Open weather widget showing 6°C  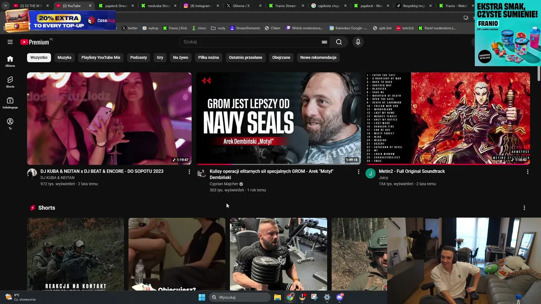pyautogui.click(x=20, y=297)
